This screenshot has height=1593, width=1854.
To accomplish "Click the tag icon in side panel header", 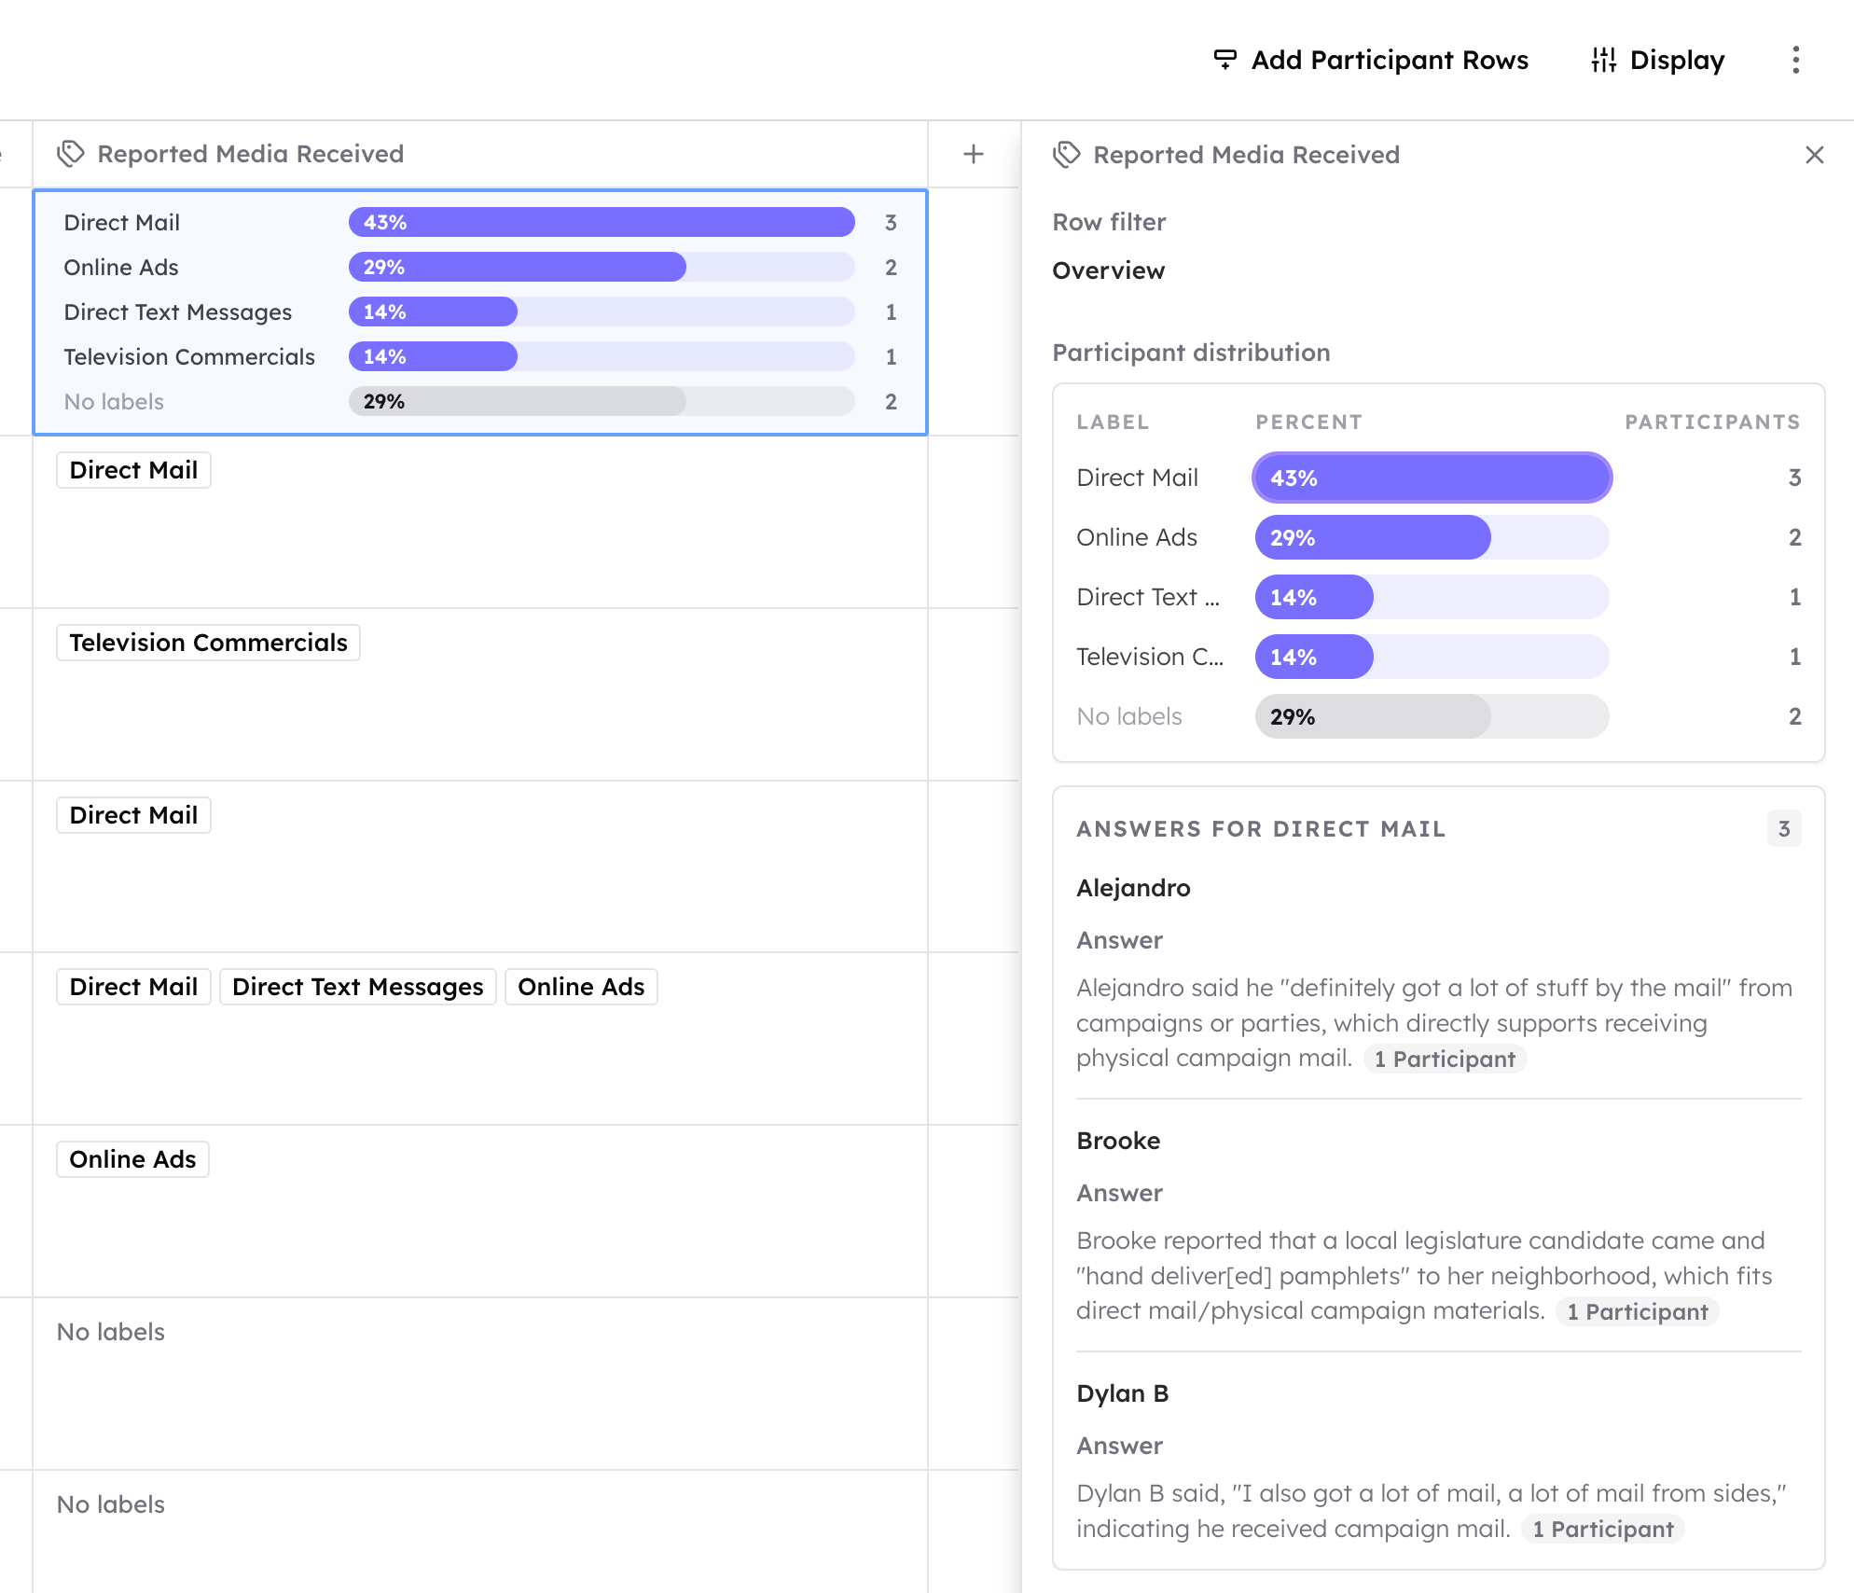I will tap(1067, 155).
